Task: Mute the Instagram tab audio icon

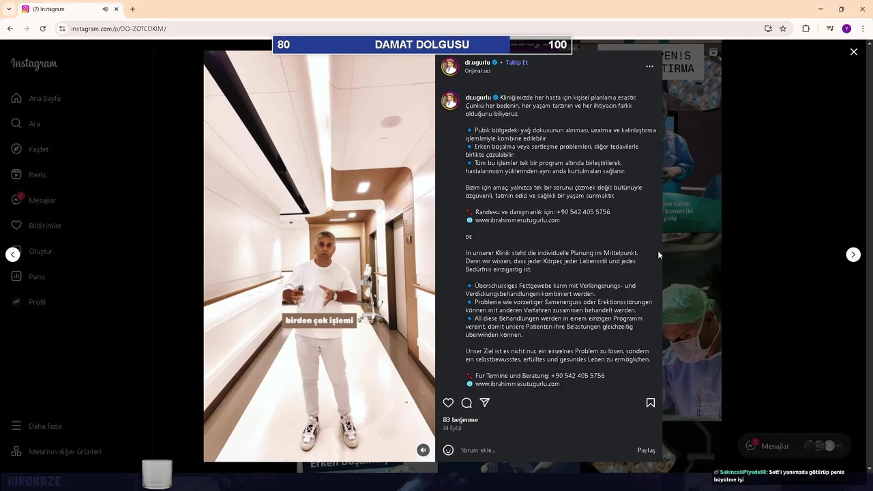Action: tap(105, 9)
